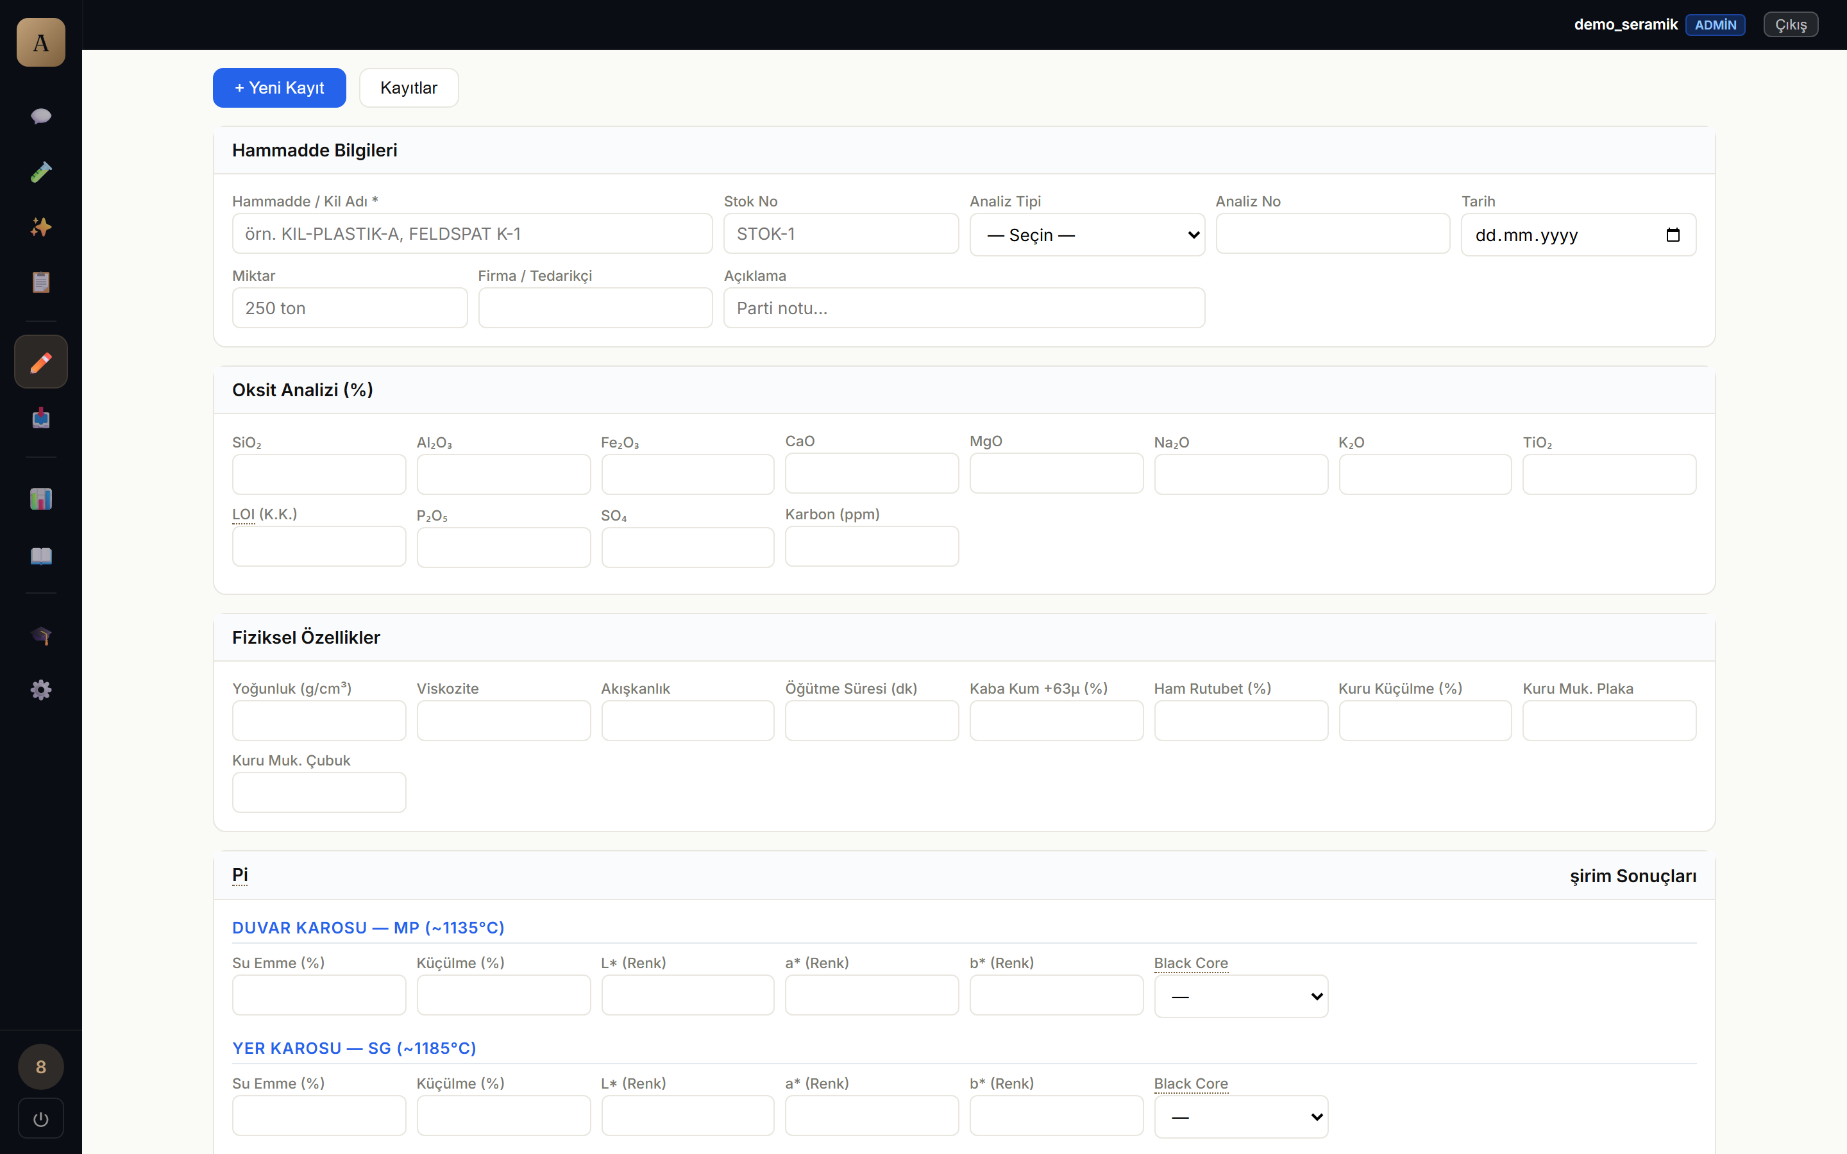Click the CaO value field
The image size is (1847, 1154).
tap(872, 473)
